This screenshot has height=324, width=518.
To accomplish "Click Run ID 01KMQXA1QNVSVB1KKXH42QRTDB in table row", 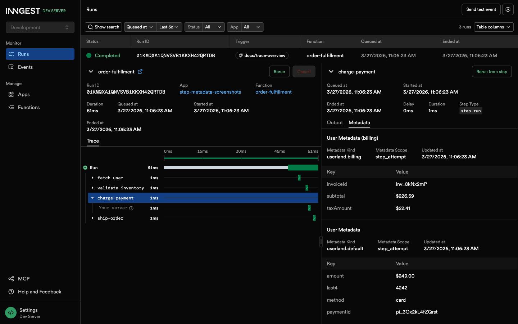I will 176,55.
